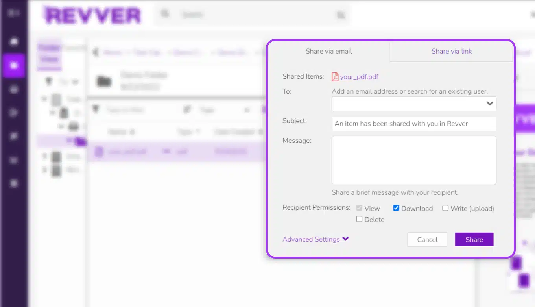Click the "Message:" label
The height and width of the screenshot is (307, 535).
297,140
